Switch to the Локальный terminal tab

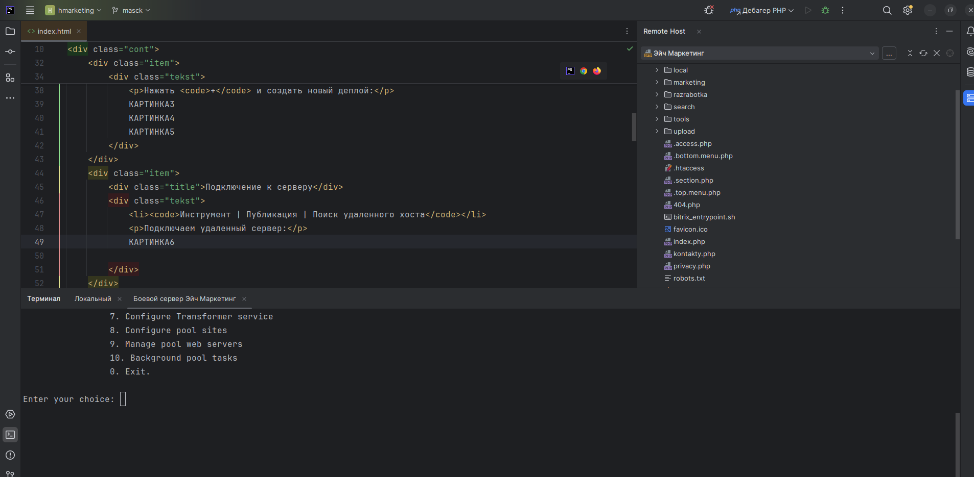[x=92, y=298]
